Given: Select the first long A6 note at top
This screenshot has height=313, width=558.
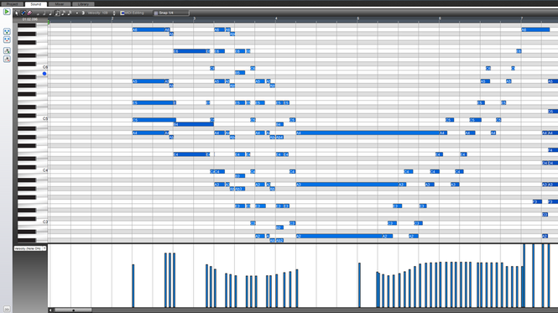Looking at the screenshot, I should coord(149,30).
